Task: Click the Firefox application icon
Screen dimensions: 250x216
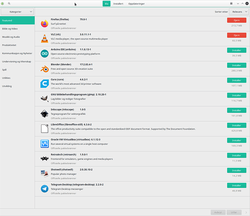Action: coord(44,24)
